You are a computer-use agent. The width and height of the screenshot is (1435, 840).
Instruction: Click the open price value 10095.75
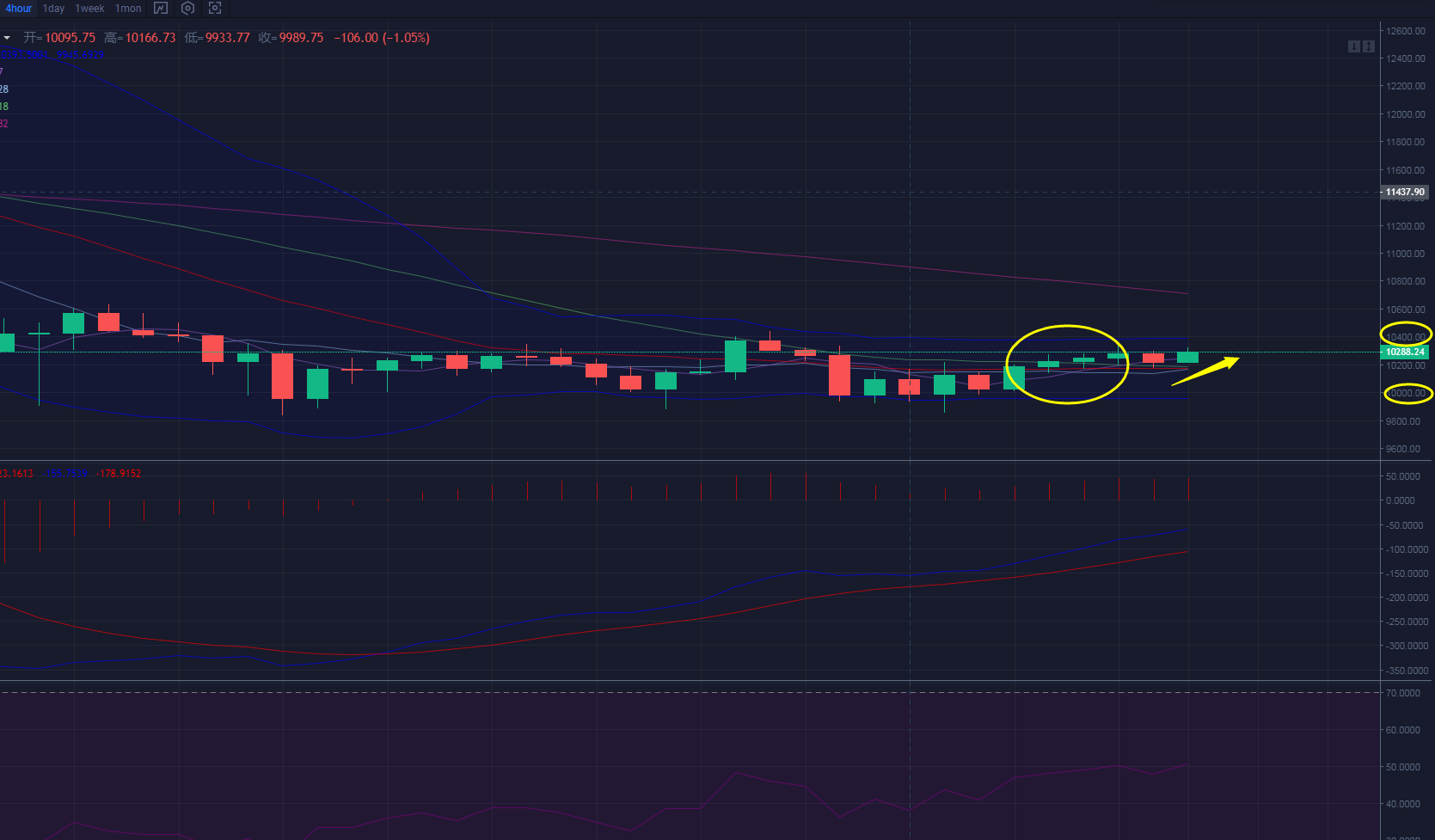pos(70,38)
